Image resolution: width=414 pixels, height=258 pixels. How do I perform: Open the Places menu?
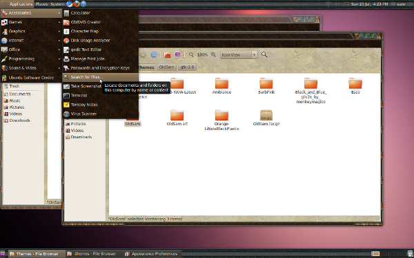click(41, 4)
